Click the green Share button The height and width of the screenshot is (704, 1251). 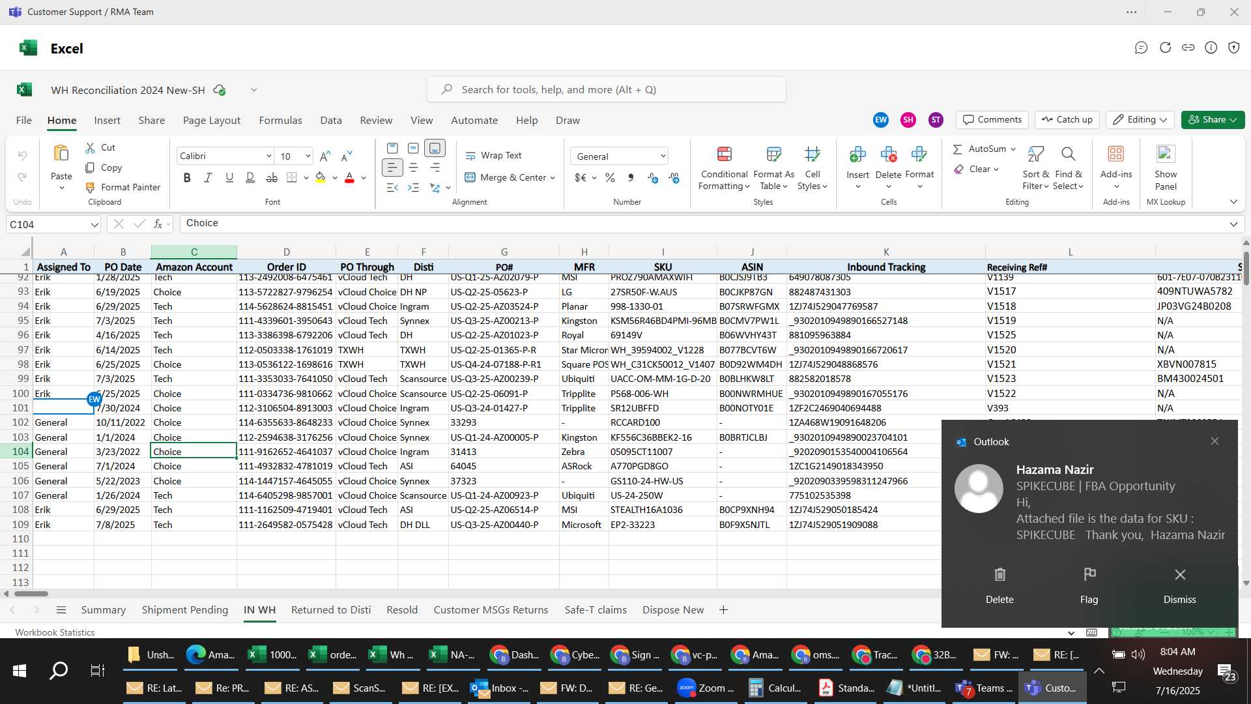[1213, 120]
